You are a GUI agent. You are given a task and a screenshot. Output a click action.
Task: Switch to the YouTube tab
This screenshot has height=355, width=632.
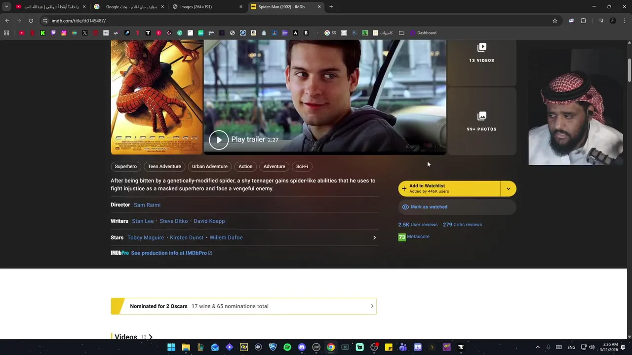pyautogui.click(x=51, y=7)
